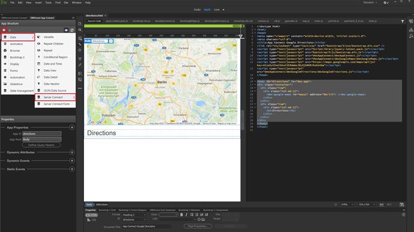Click the Date and Time calendar icon
The width and height of the screenshot is (414, 232).
(38, 63)
